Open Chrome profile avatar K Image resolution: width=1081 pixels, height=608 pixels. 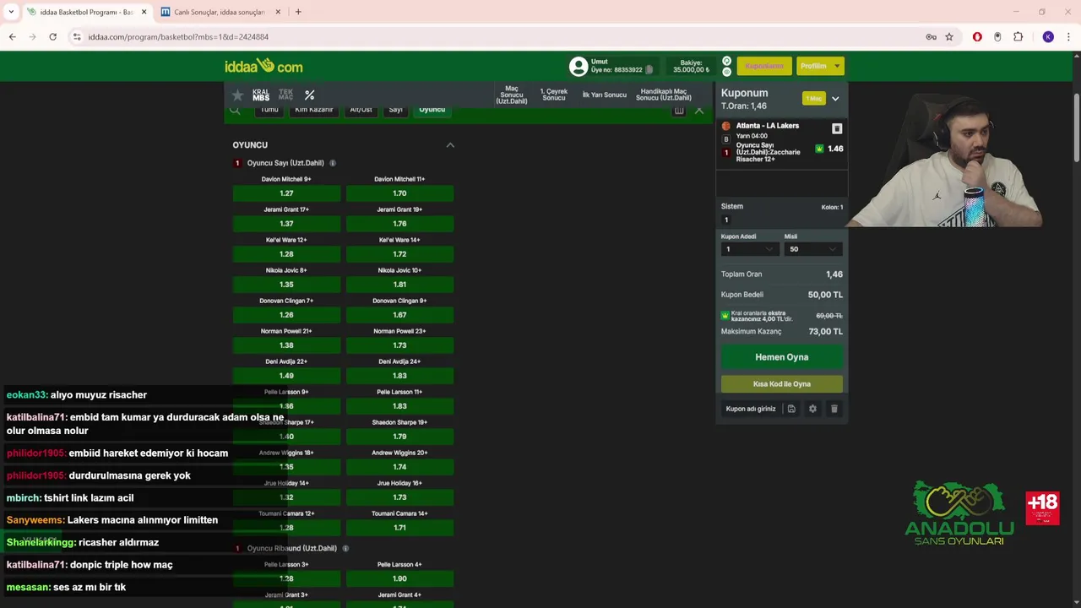[1048, 37]
